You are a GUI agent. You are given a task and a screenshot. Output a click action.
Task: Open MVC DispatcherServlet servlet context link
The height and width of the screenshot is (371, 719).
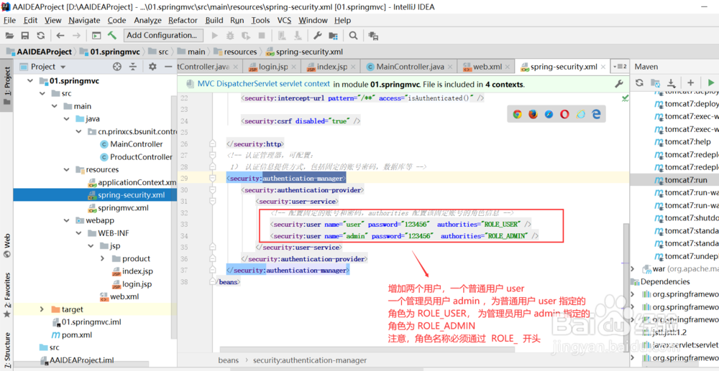pos(264,84)
